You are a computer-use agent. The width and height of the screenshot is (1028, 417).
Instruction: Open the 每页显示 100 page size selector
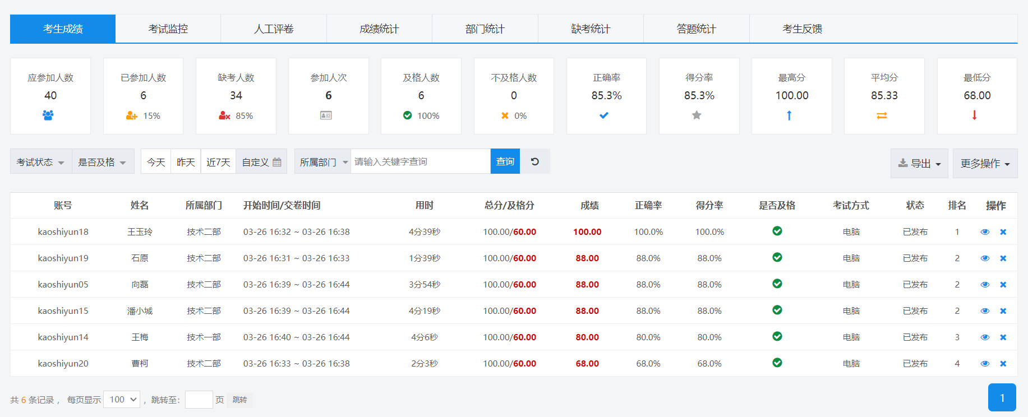click(x=122, y=400)
